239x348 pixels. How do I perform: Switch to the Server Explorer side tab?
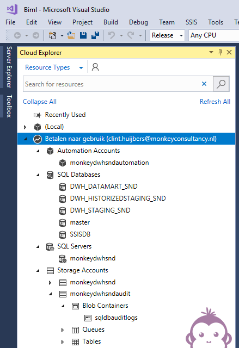(9, 67)
